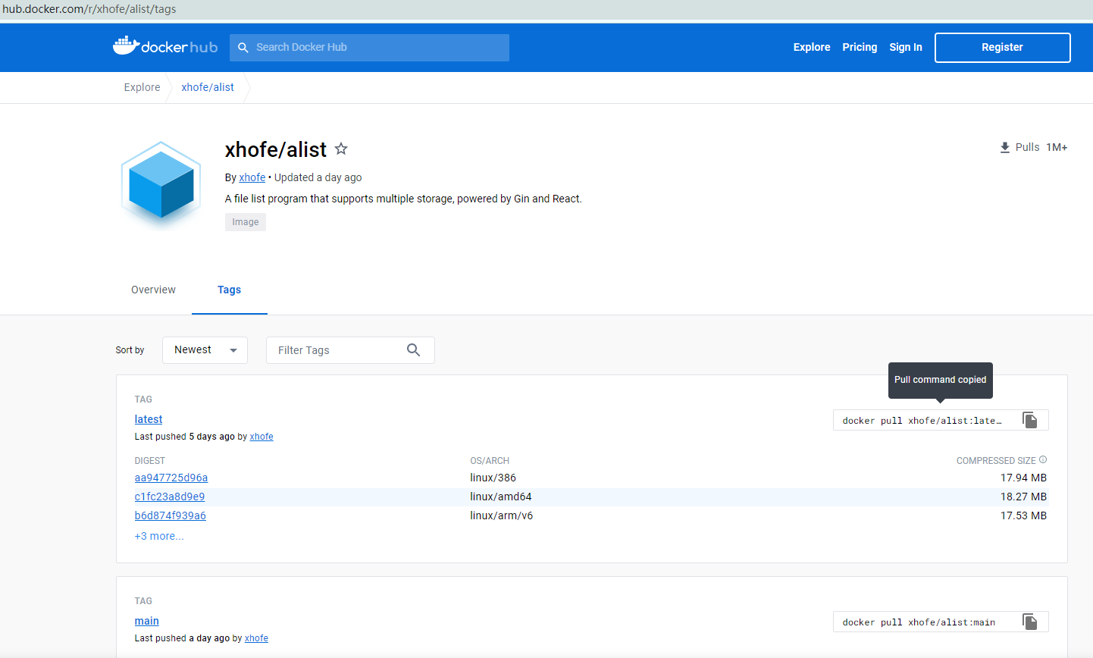Image resolution: width=1093 pixels, height=658 pixels.
Task: Click xhofe link in main tag pushed line
Action: pos(256,638)
